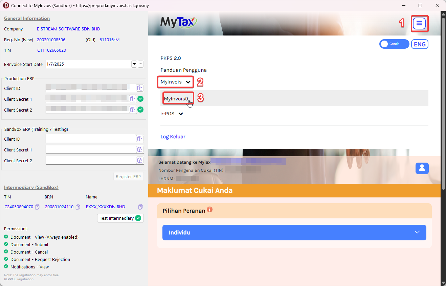The height and width of the screenshot is (286, 446).
Task: Paste into SandBox Client Secret 2
Action: (139, 161)
